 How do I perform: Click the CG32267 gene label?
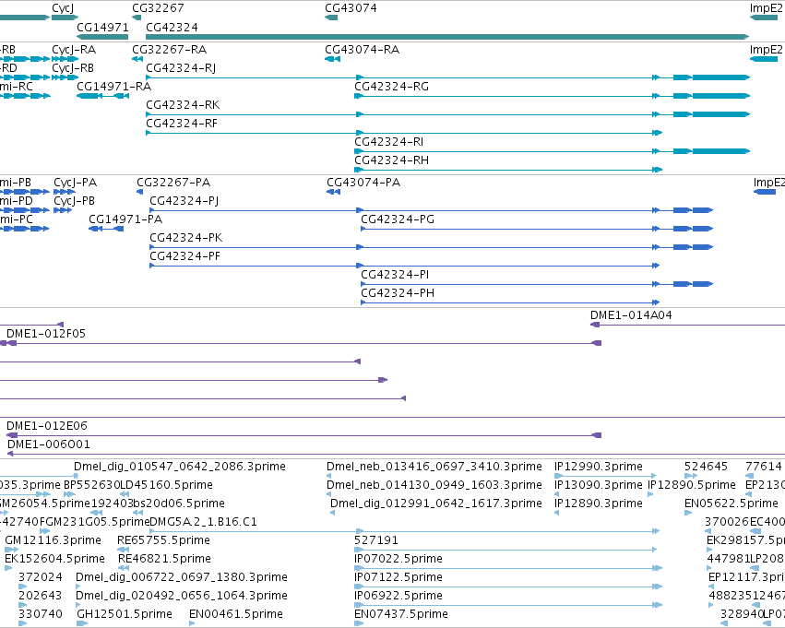pyautogui.click(x=158, y=8)
